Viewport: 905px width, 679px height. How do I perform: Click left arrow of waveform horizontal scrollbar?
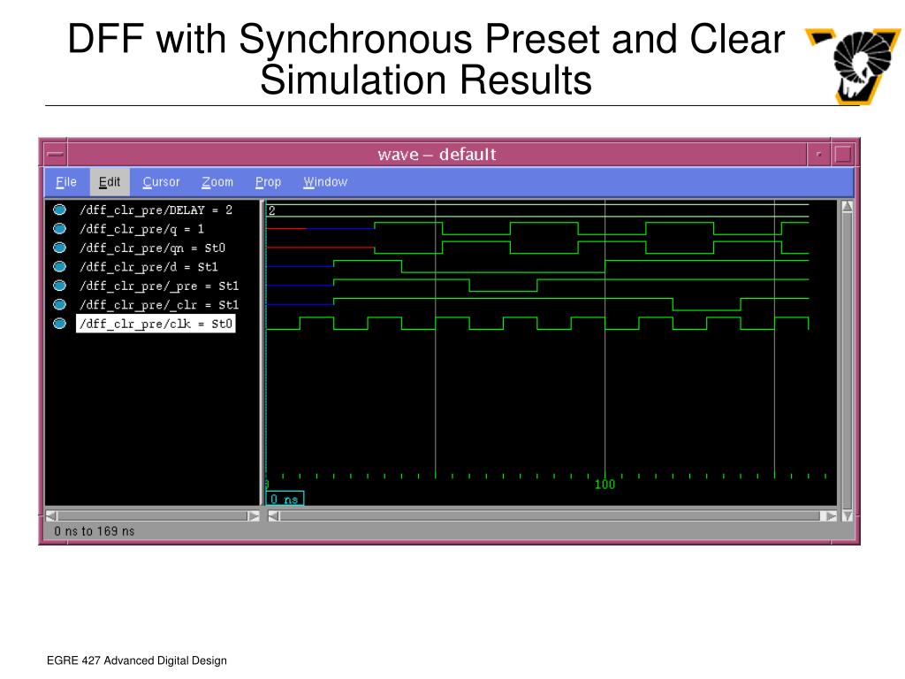tap(274, 515)
